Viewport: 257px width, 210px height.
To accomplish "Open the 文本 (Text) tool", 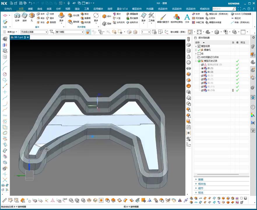I will [x=187, y=17].
